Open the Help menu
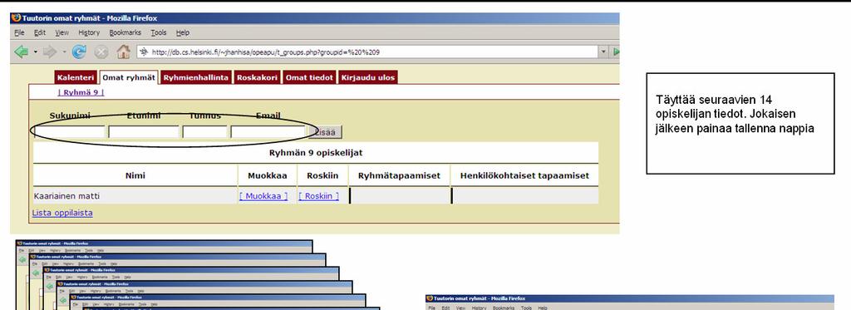851x310 pixels. (182, 32)
